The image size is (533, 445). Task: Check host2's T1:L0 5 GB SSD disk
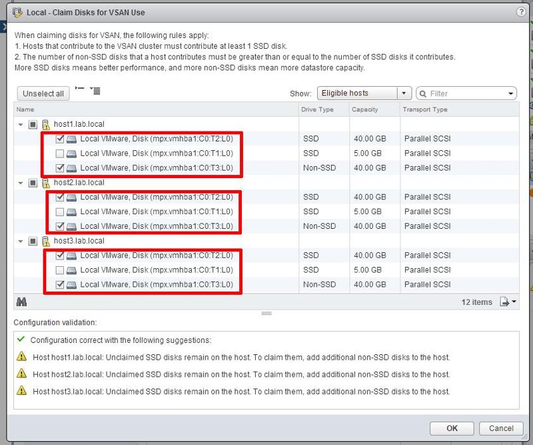pyautogui.click(x=60, y=211)
